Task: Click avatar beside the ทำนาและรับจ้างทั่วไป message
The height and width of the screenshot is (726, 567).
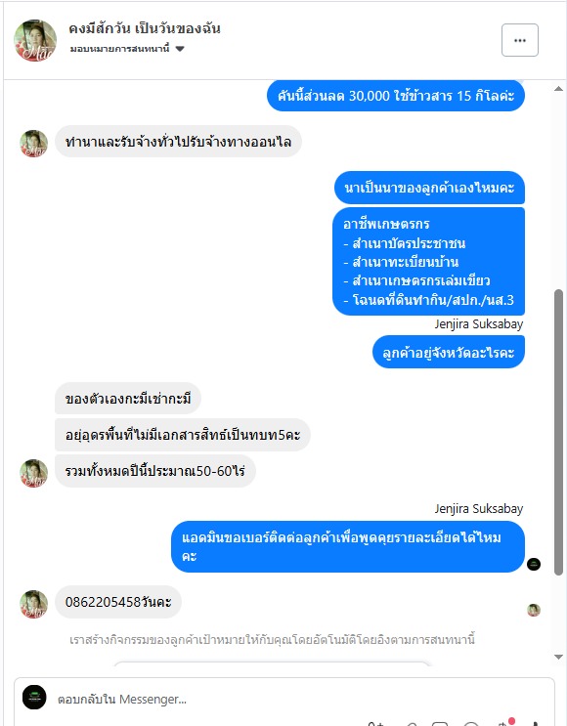Action: [34, 144]
